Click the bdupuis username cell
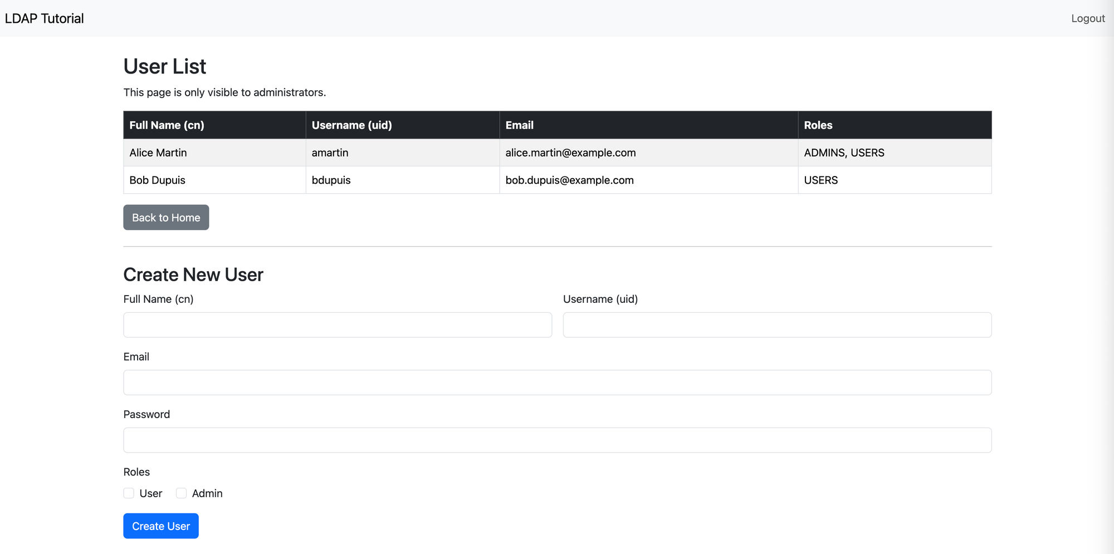This screenshot has height=554, width=1114. pos(331,180)
